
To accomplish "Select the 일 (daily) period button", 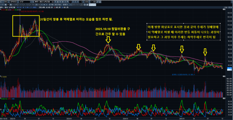I will tap(53, 2).
